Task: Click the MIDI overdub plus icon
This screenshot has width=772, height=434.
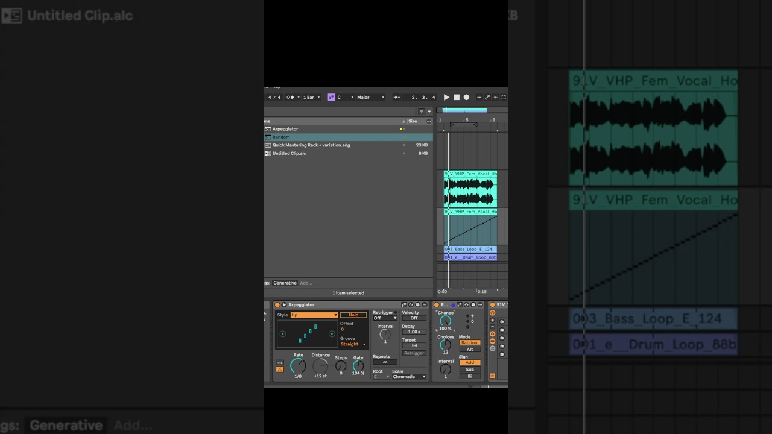Action: click(x=479, y=97)
